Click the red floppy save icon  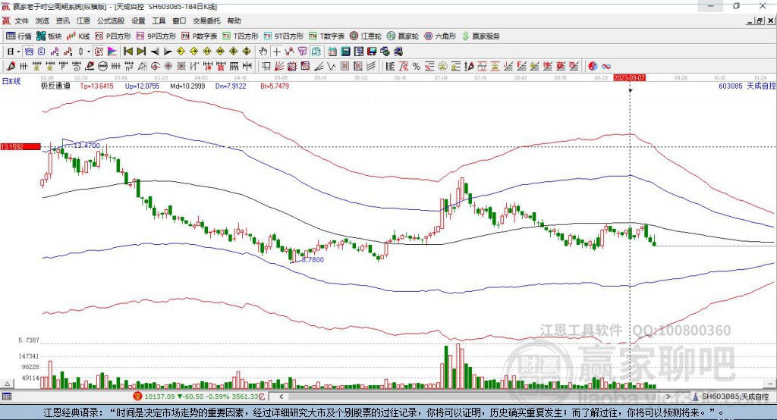click(x=372, y=52)
